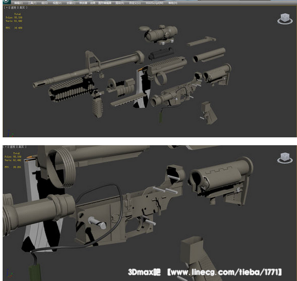Open the [+] menu in the exploded-rifle viewport
The width and height of the screenshot is (297, 281).
(7, 7)
